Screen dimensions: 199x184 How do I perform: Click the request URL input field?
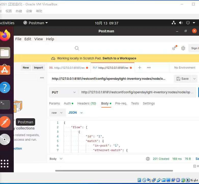[137, 92]
